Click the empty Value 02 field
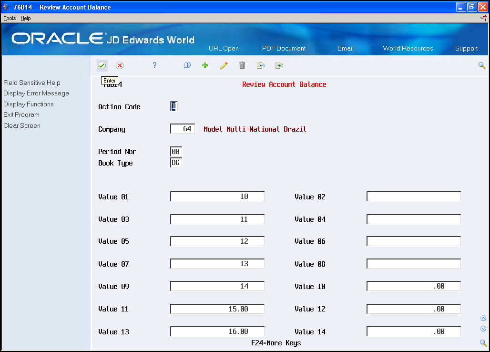Screen dimensions: 490x352 click(413, 197)
